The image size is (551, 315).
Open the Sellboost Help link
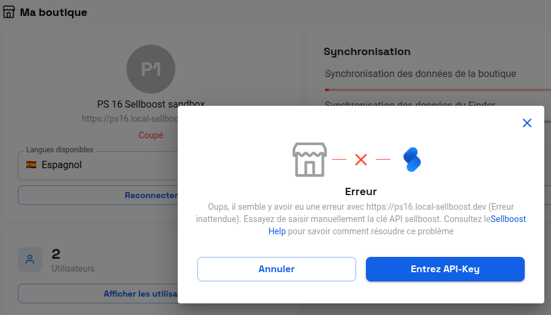[x=397, y=225]
